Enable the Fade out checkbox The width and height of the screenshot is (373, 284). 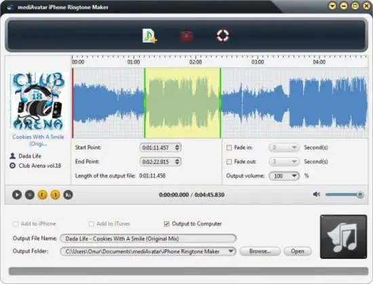click(229, 162)
